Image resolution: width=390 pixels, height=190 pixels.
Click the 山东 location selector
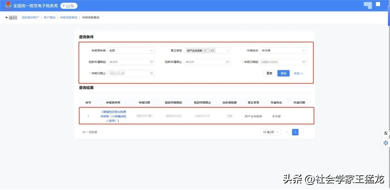tap(69, 6)
